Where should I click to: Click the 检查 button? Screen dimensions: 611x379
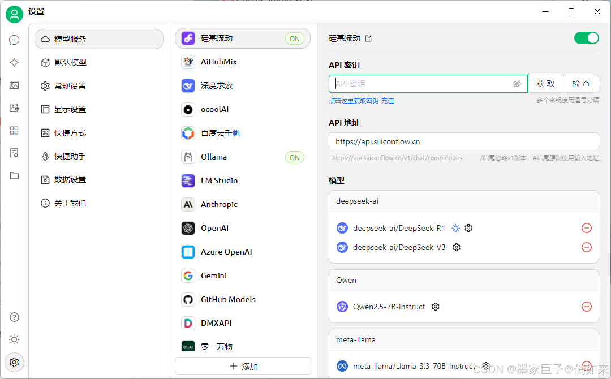click(x=581, y=84)
